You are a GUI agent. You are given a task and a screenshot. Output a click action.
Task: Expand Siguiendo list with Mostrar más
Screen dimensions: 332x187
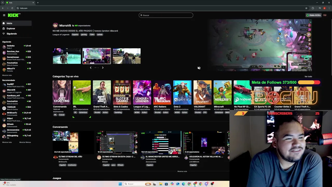7,75
